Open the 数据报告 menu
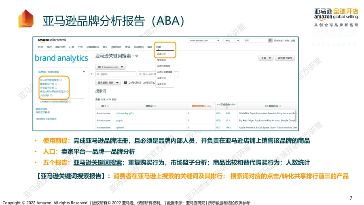The width and height of the screenshot is (364, 205). (x=116, y=47)
